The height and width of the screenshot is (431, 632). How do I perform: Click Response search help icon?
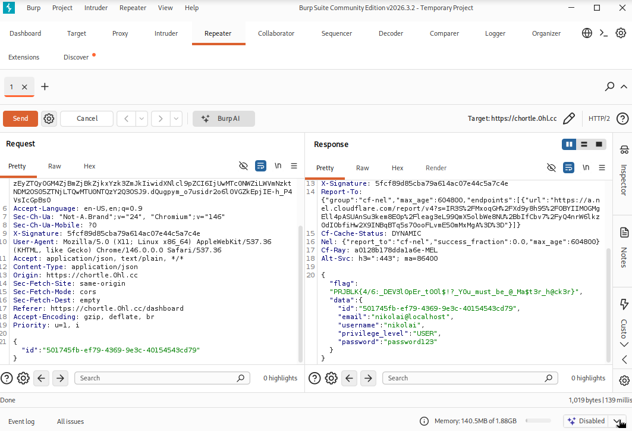[315, 378]
